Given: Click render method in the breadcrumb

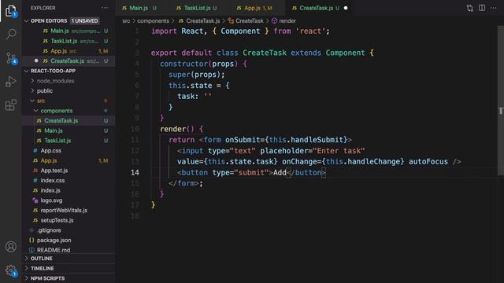Looking at the screenshot, I should coord(283,21).
